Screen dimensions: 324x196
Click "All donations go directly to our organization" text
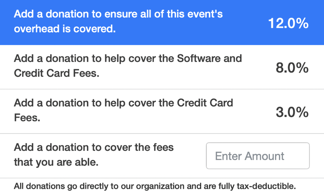coord(87,187)
